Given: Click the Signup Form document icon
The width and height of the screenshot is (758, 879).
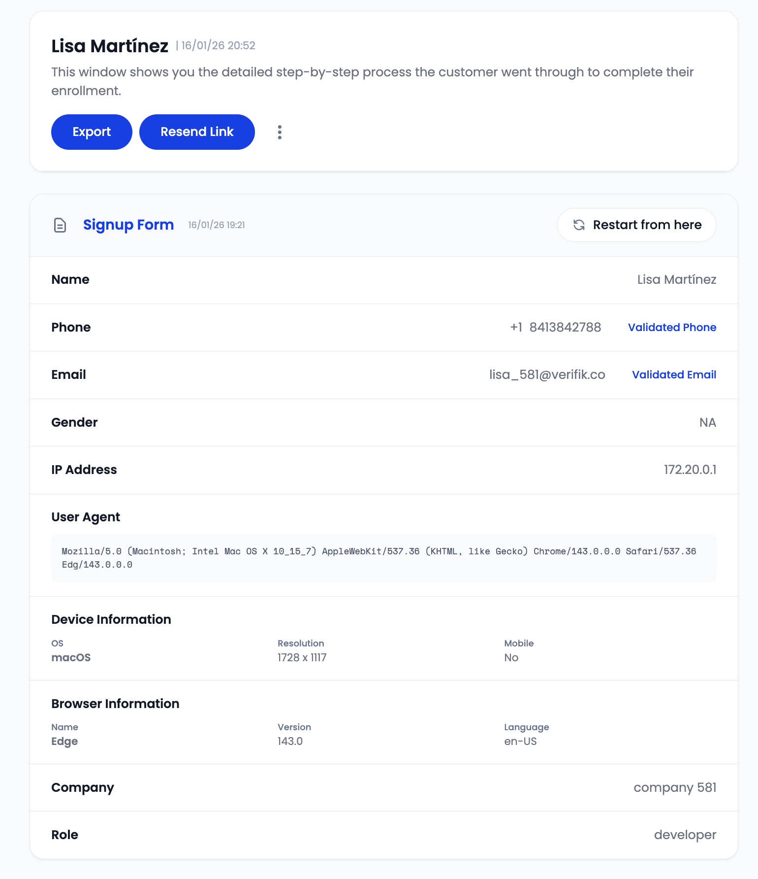Looking at the screenshot, I should (x=60, y=225).
